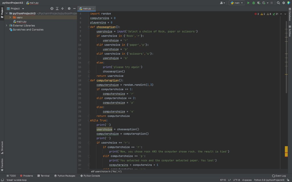This screenshot has height=182, width=292.
Task: Open IDE settings via the gear icon in toolbar
Action: [x=283, y=3]
